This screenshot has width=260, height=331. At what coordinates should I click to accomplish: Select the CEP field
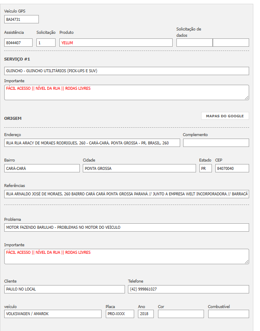[x=232, y=168]
